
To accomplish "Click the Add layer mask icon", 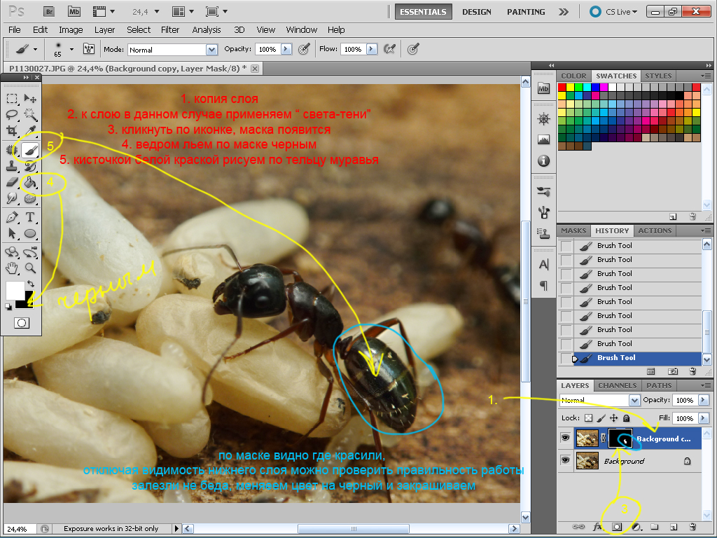I will [x=618, y=526].
